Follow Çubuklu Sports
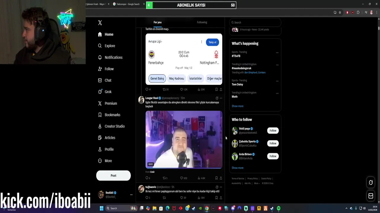Image resolution: width=380 pixels, height=213 pixels. pos(273,143)
